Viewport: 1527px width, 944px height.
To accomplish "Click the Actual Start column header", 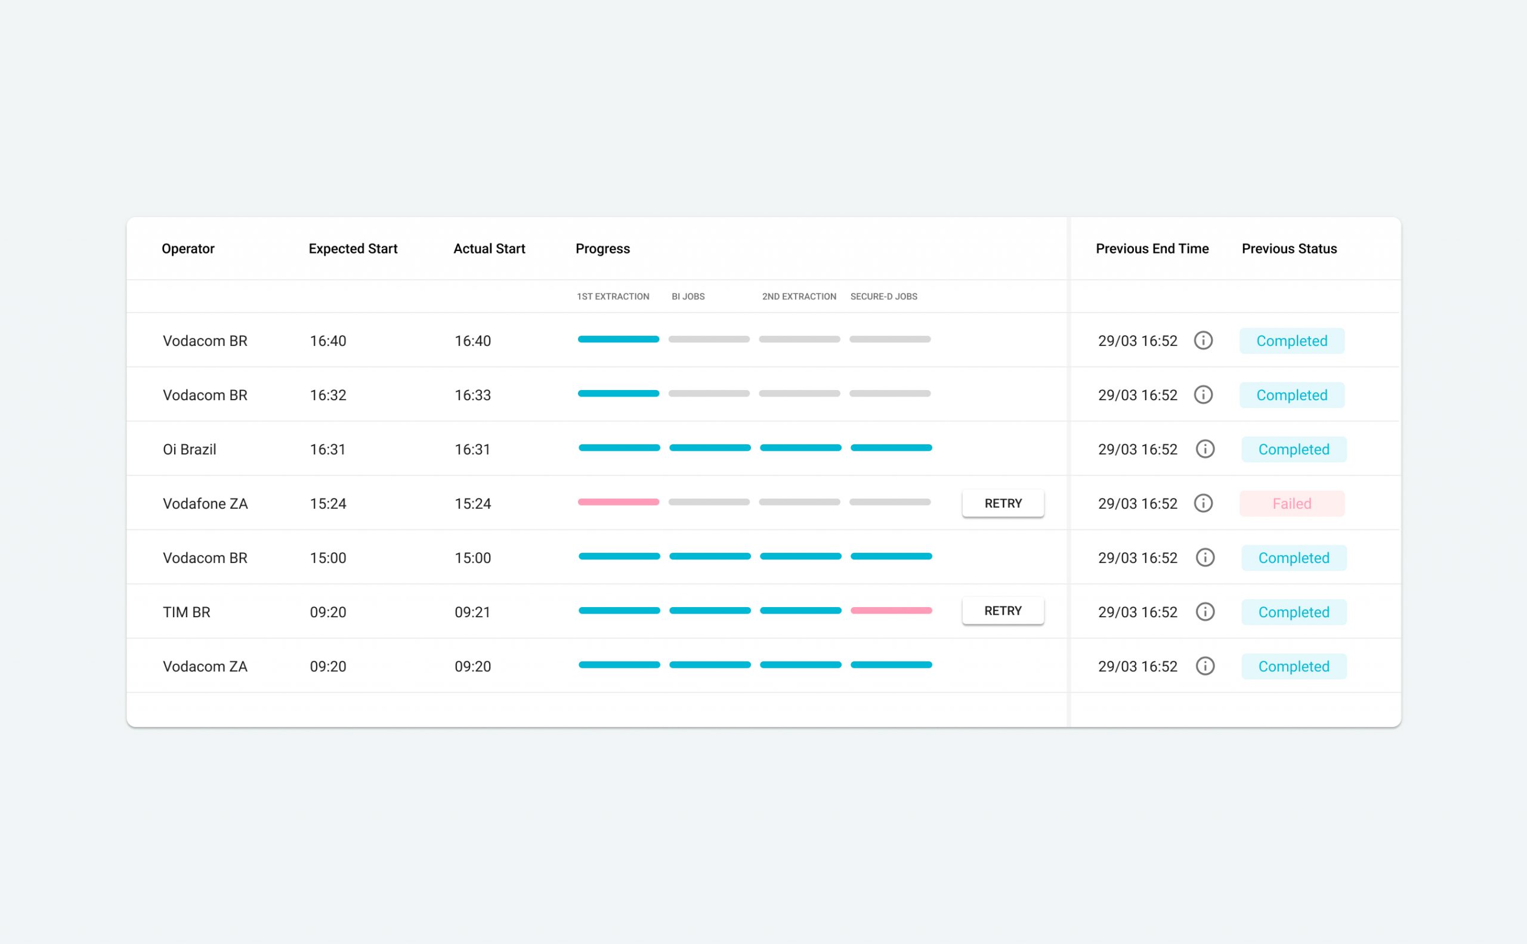I will (x=489, y=249).
